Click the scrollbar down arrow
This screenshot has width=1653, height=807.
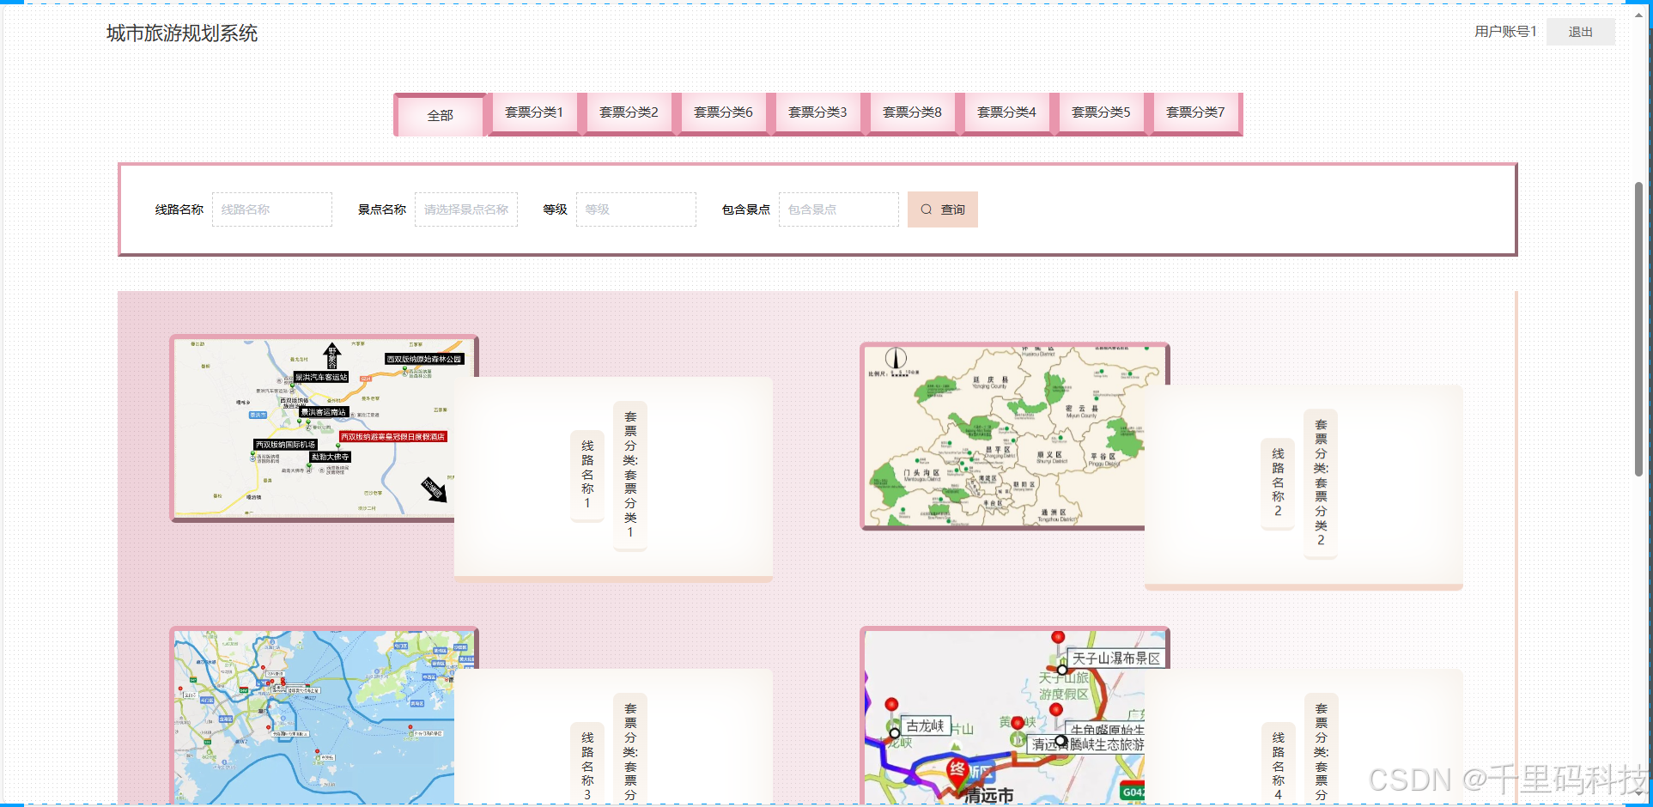pyautogui.click(x=1638, y=796)
